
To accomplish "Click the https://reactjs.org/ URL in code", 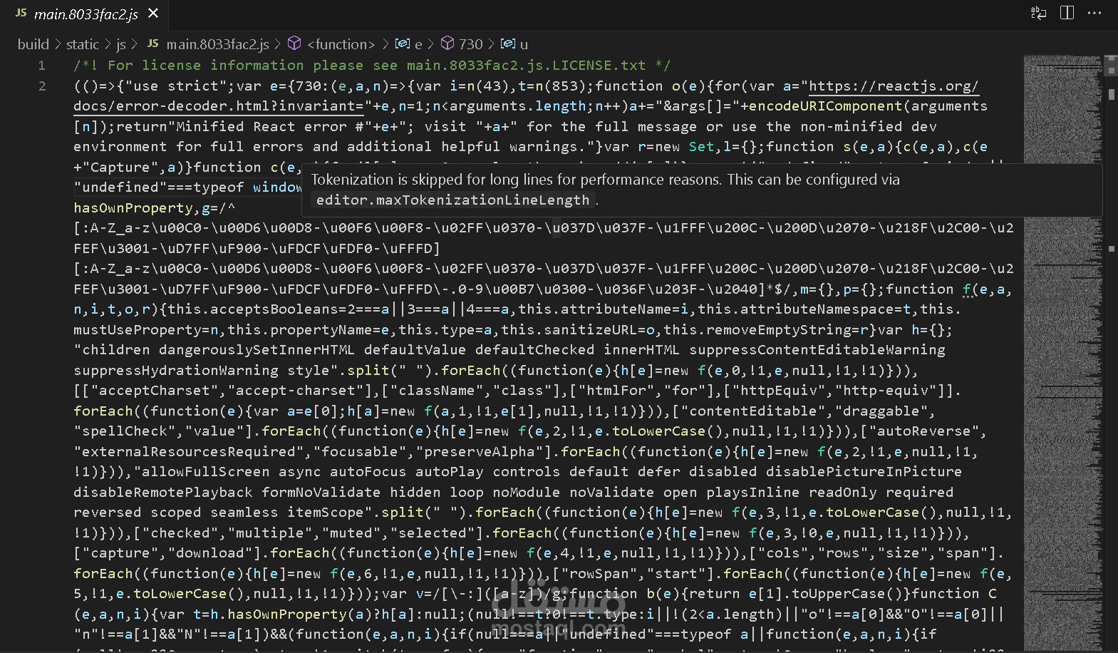I will (x=894, y=86).
